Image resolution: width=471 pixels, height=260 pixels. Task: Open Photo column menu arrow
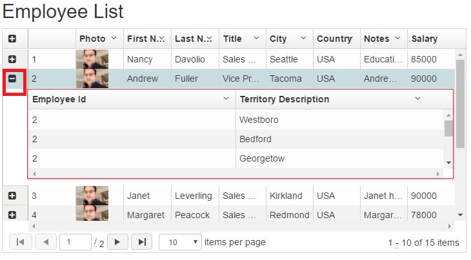tap(114, 39)
